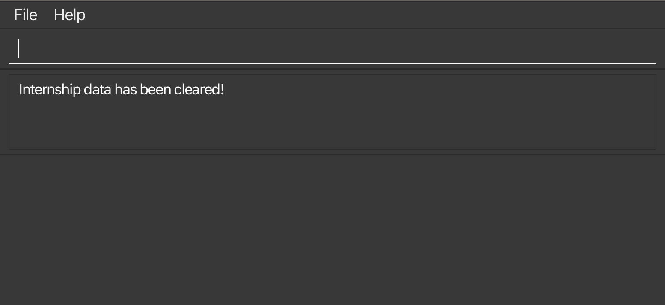Select the result display box
665x305 pixels.
point(332,112)
